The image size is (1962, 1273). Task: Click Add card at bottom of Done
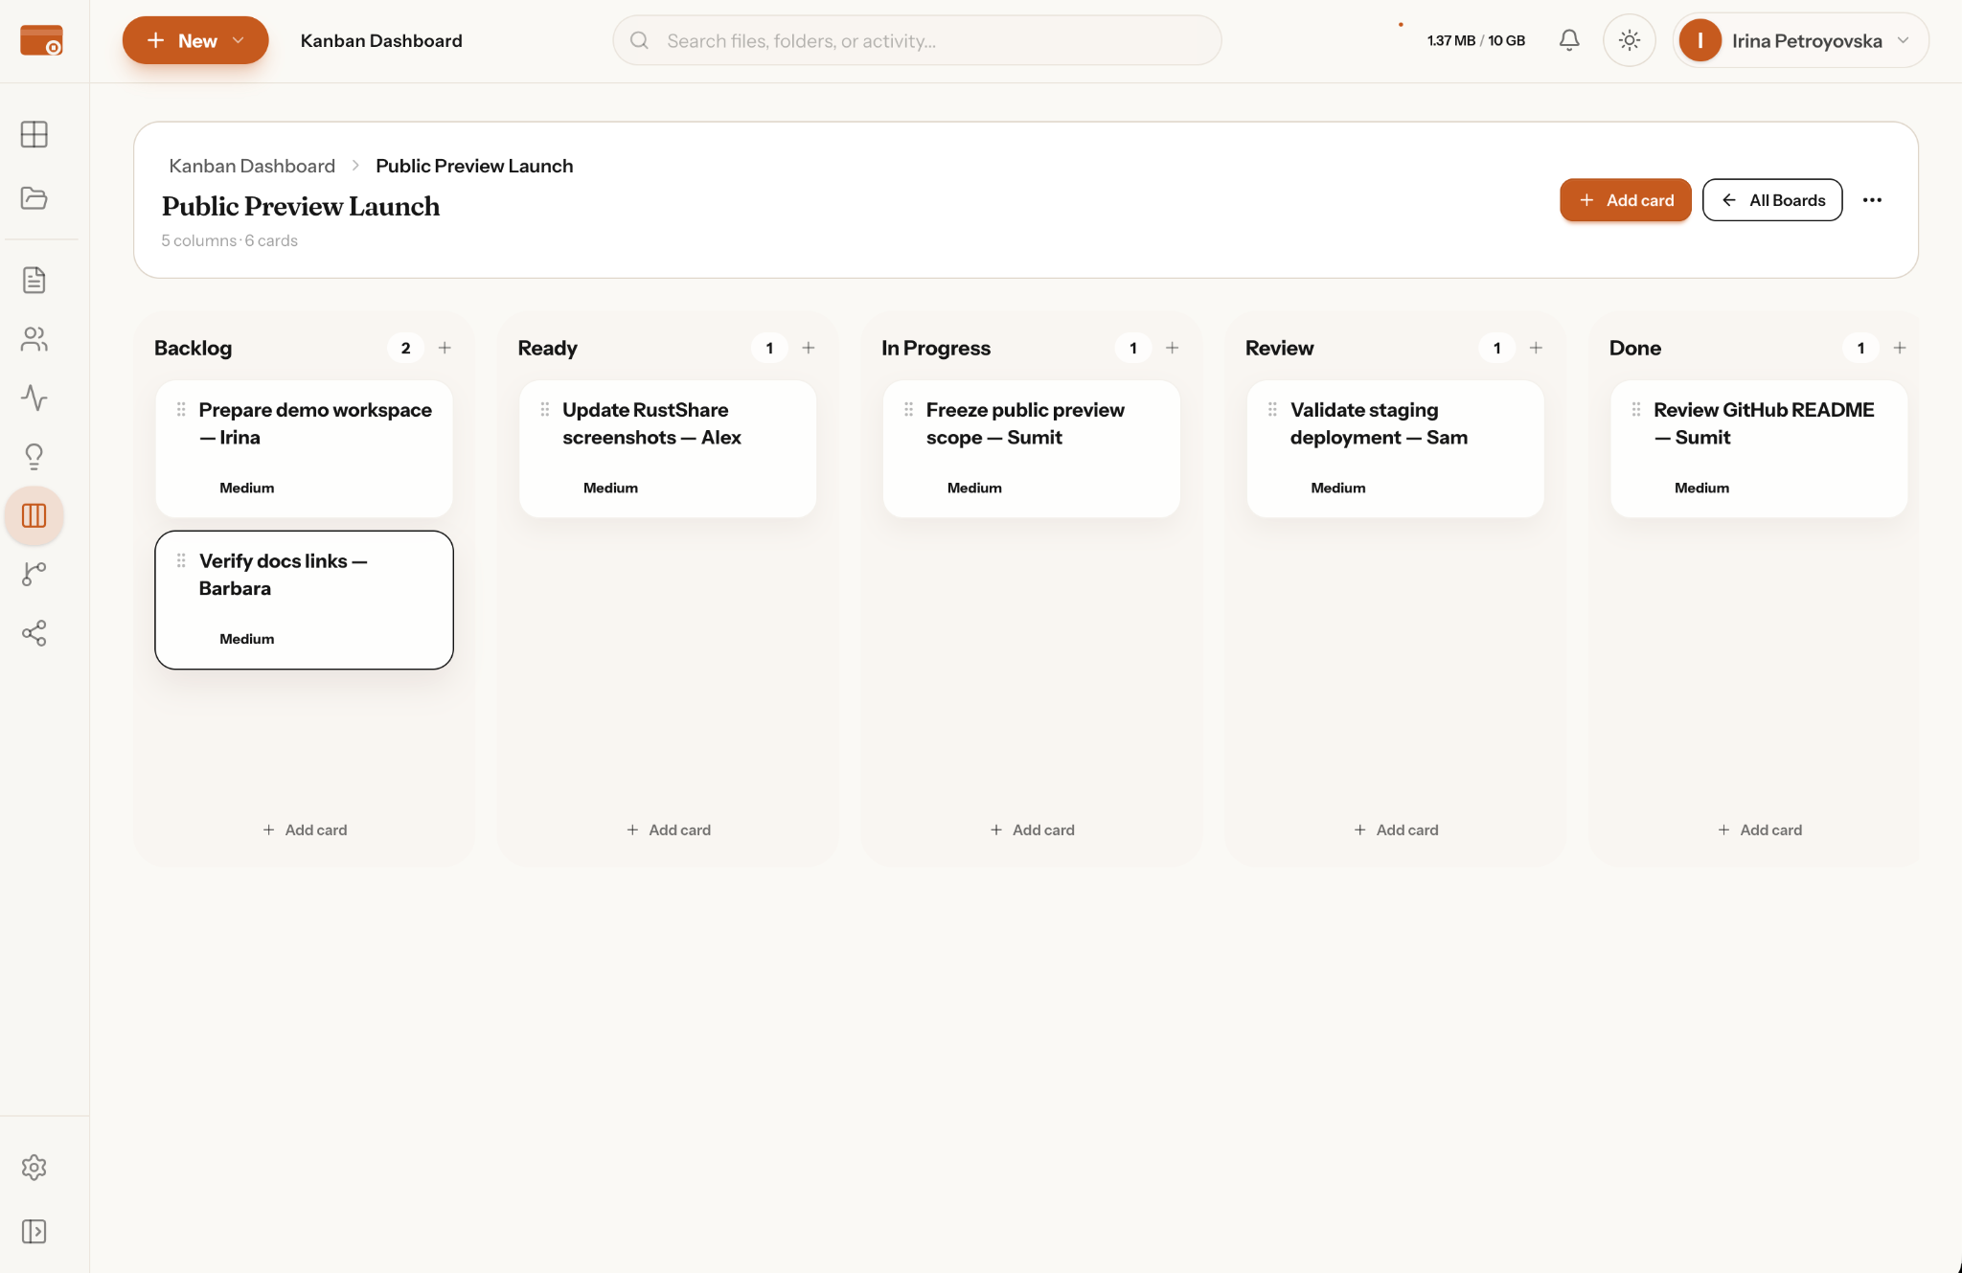click(1760, 830)
